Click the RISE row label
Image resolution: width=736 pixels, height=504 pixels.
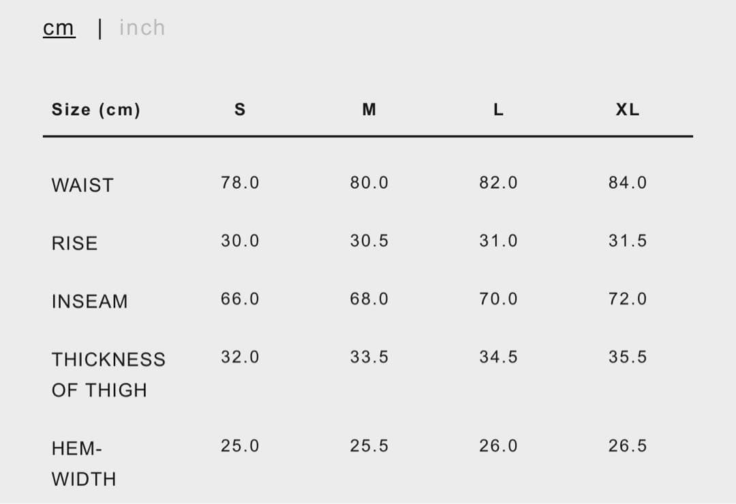pyautogui.click(x=74, y=243)
